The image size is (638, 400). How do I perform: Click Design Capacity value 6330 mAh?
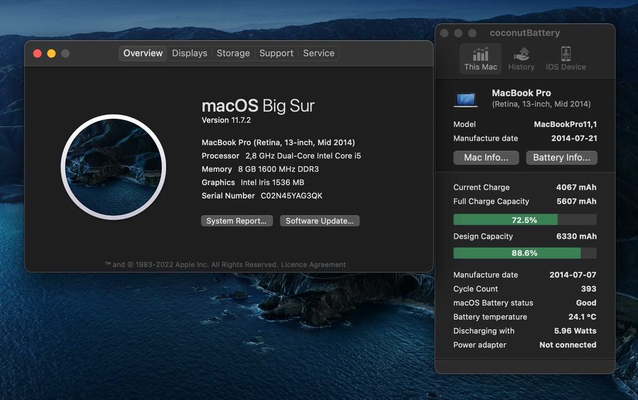click(x=577, y=236)
